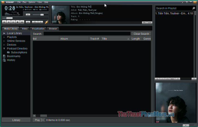The height and width of the screenshot is (127, 198).
Task: Click the playlist MISC button
Action: coord(173,79)
